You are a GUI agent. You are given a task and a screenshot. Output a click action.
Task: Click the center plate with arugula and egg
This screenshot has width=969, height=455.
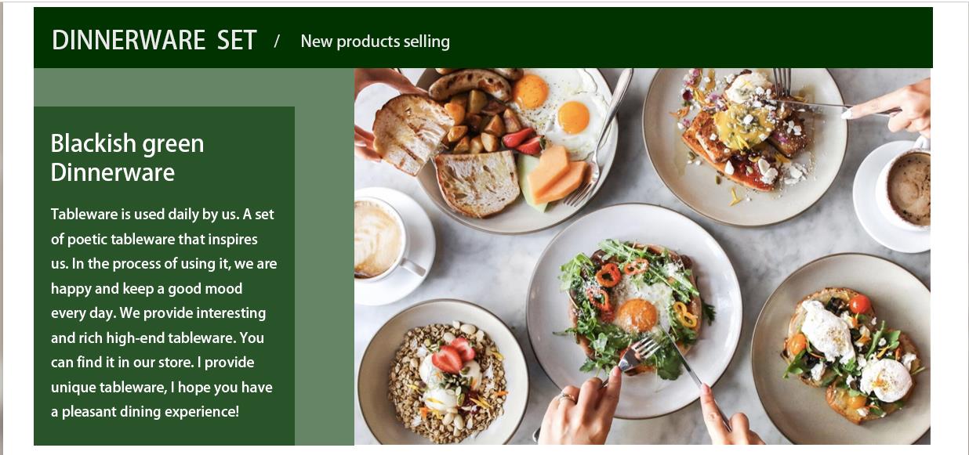point(633,309)
